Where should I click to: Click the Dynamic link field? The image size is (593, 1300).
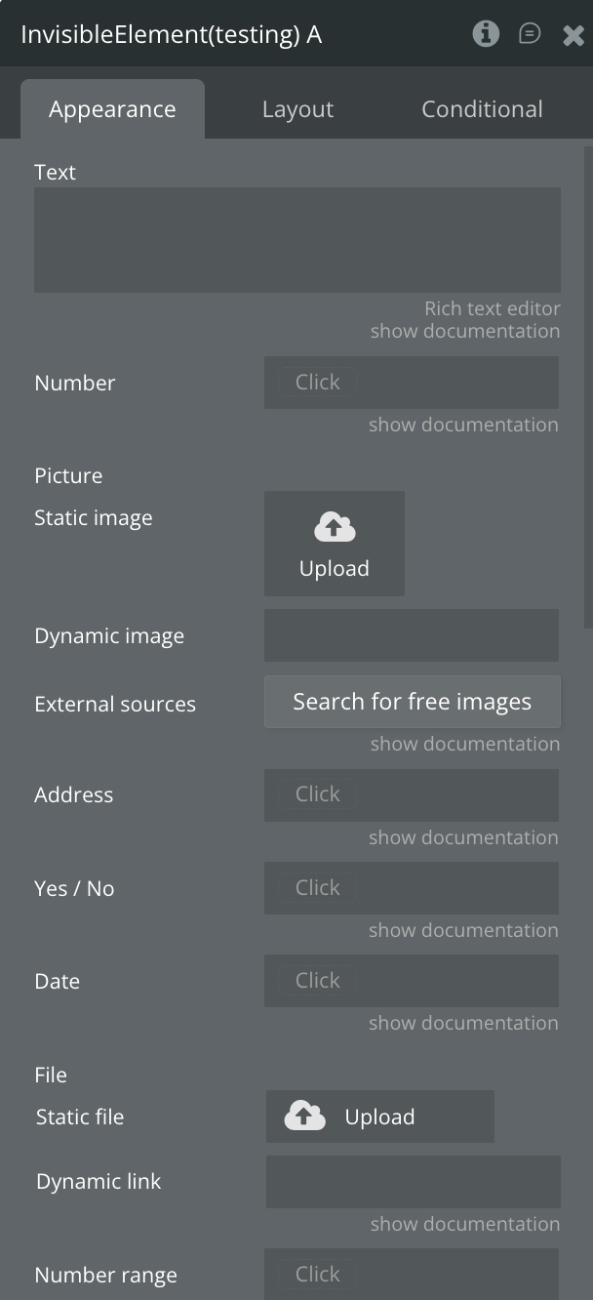coord(413,1182)
